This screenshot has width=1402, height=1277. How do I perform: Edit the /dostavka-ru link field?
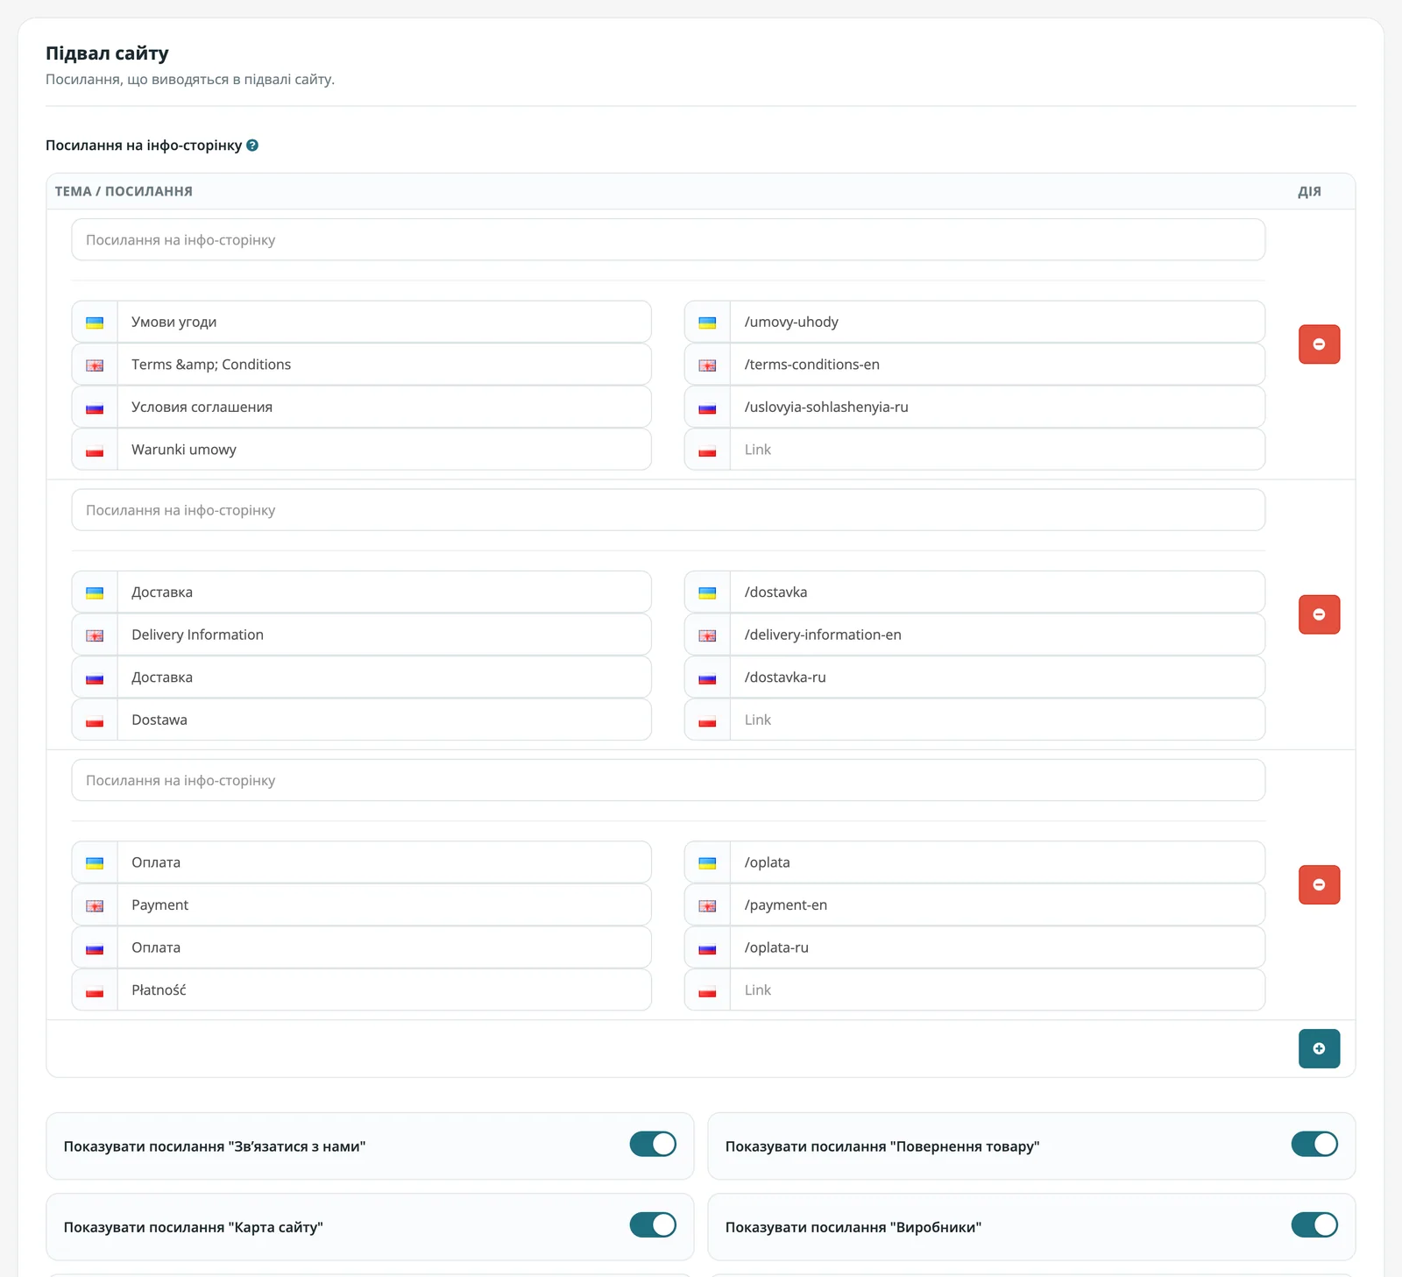point(997,678)
